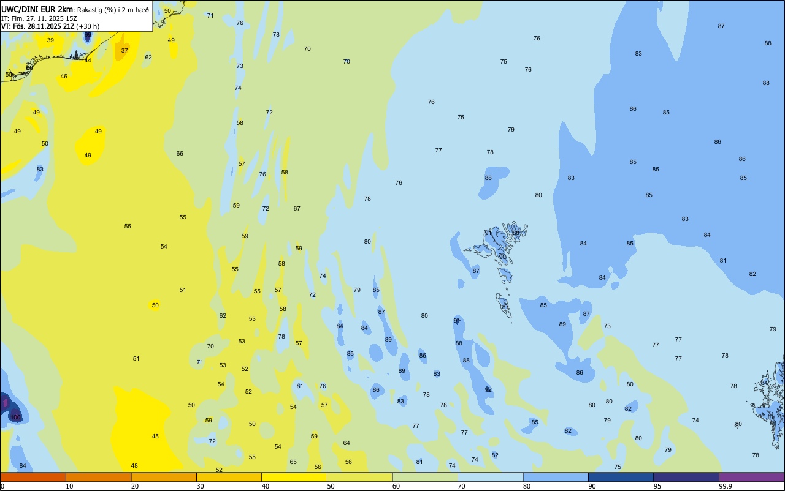Click the 'VT: Fös. 28.11.2025 21Z (+30 h)' line

50,26
